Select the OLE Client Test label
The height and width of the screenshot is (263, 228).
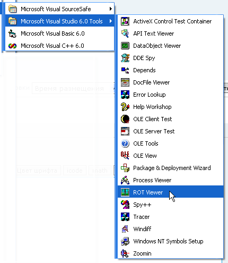(x=153, y=119)
